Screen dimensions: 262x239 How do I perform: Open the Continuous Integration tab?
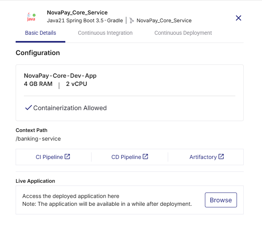(105, 33)
